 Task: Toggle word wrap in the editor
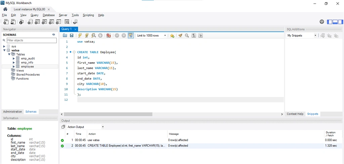(x=200, y=36)
